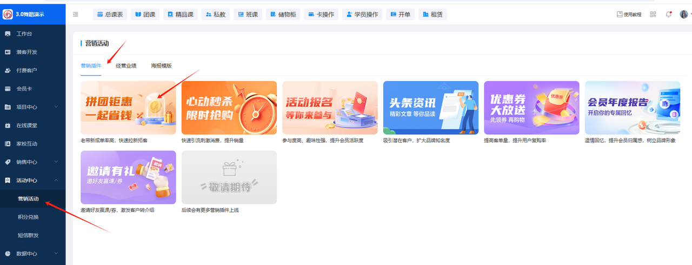Expand the 销售中心 sidebar menu
The image size is (692, 265).
[56, 162]
